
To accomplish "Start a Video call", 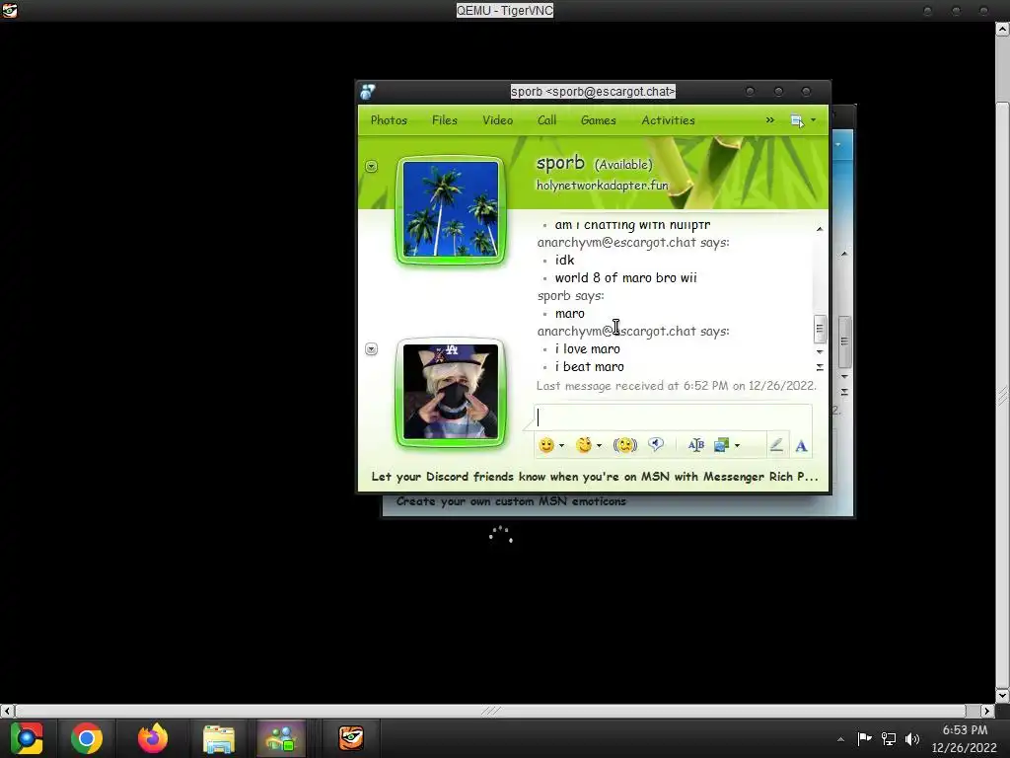I will [498, 119].
